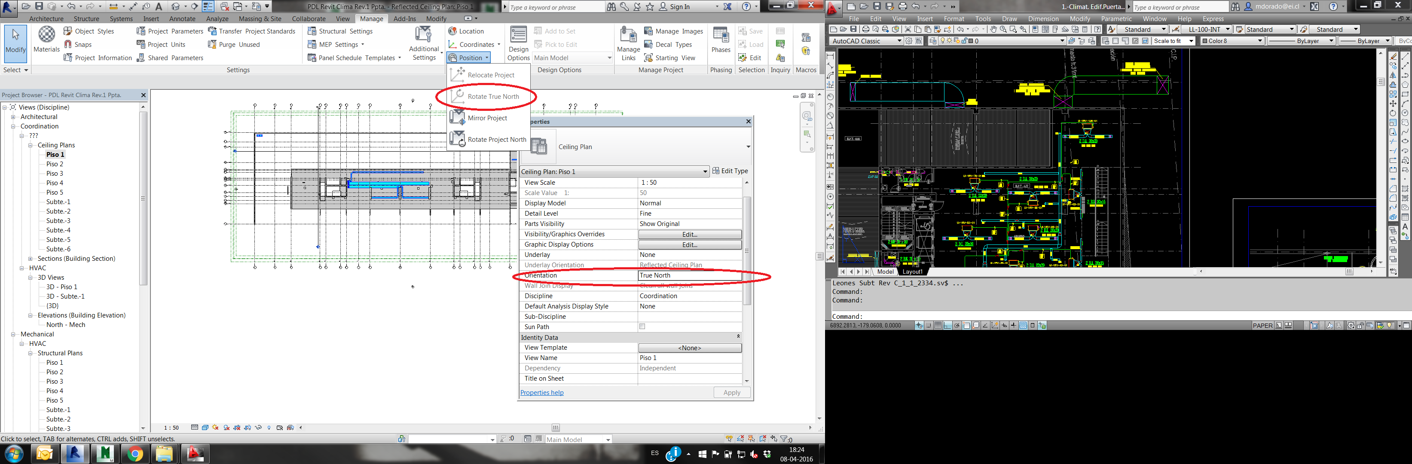Click AutoCAD Plot printer icon in standard toolbar
The width and height of the screenshot is (1412, 464).
click(866, 29)
